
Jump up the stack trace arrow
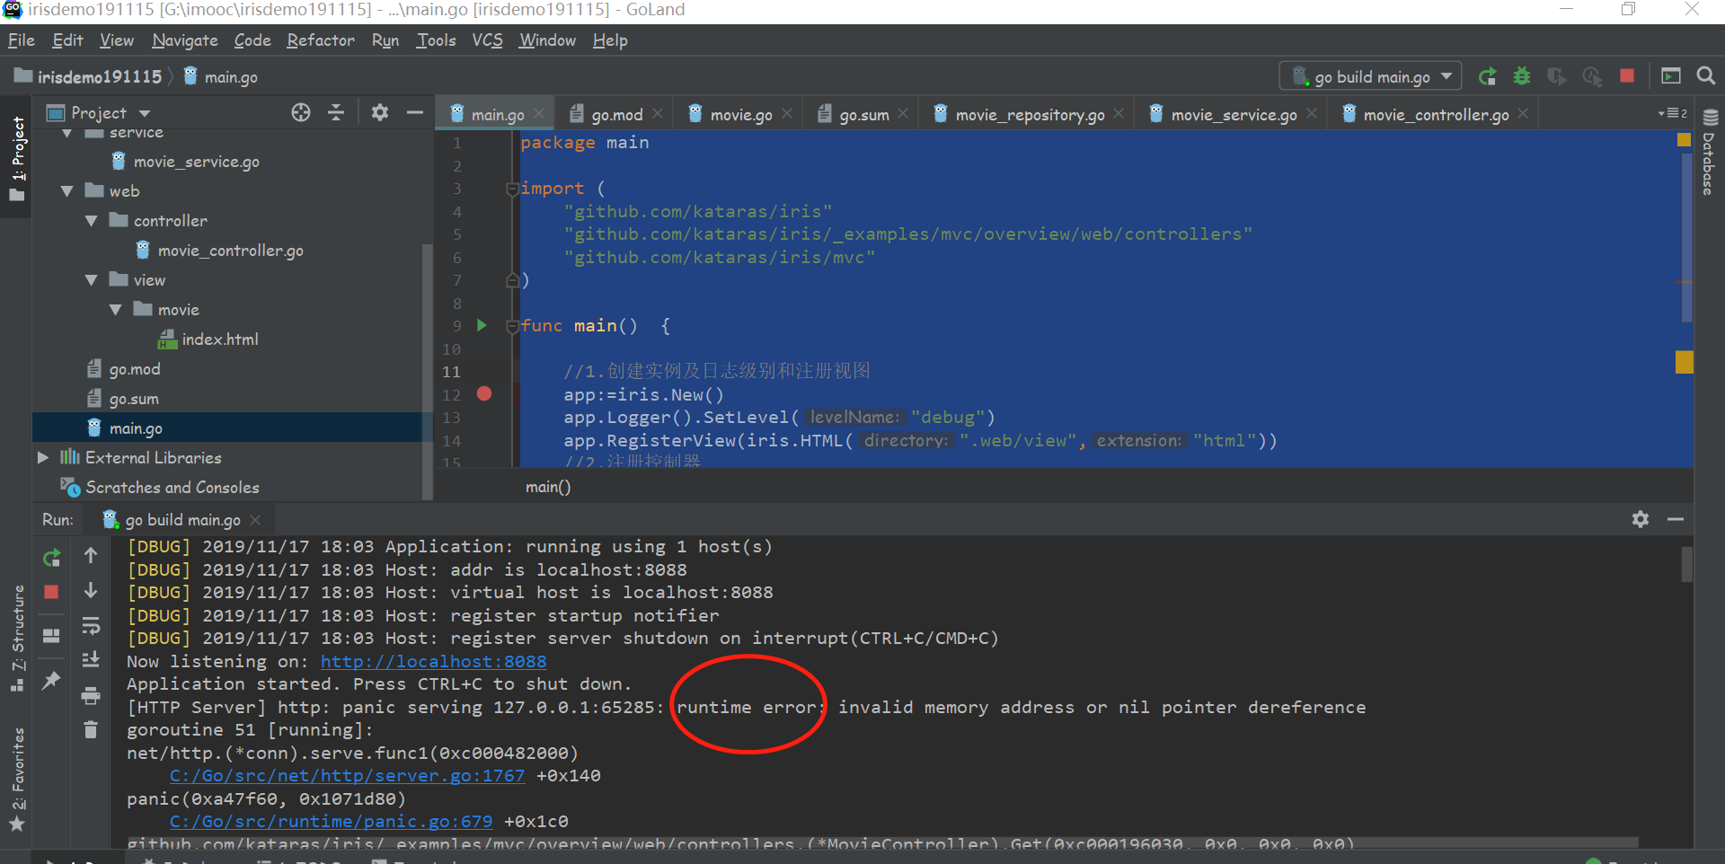[x=91, y=556]
